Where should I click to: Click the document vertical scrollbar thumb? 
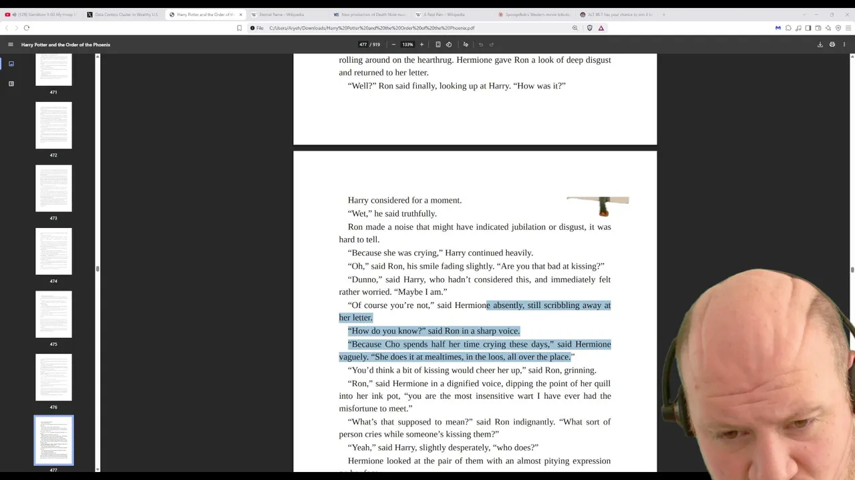click(852, 269)
